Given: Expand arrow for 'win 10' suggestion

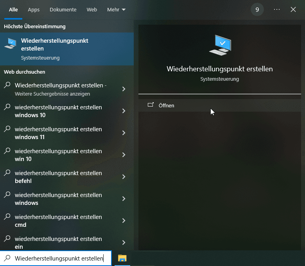Looking at the screenshot, I should tap(124, 155).
